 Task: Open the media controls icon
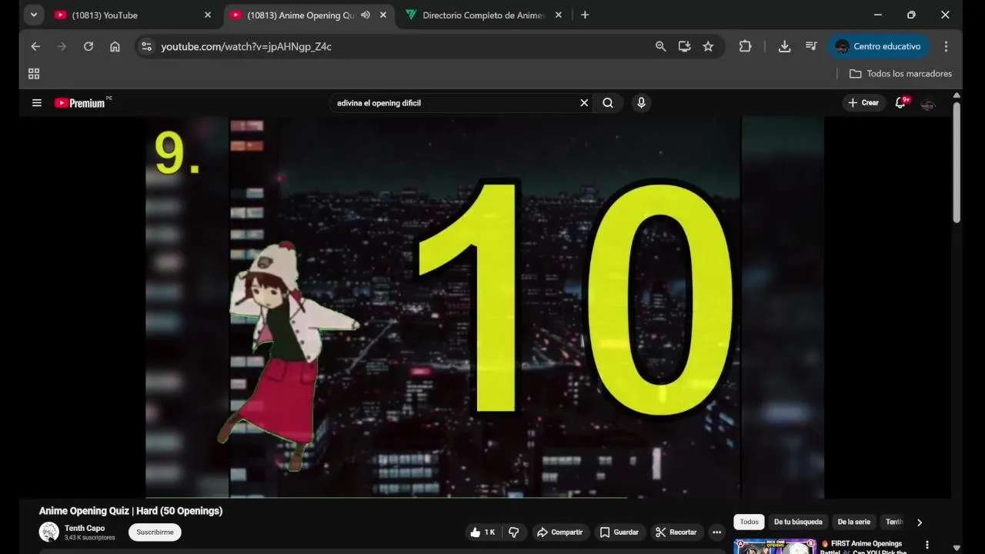pyautogui.click(x=811, y=46)
